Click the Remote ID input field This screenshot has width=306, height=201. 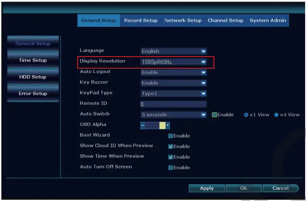pos(173,104)
